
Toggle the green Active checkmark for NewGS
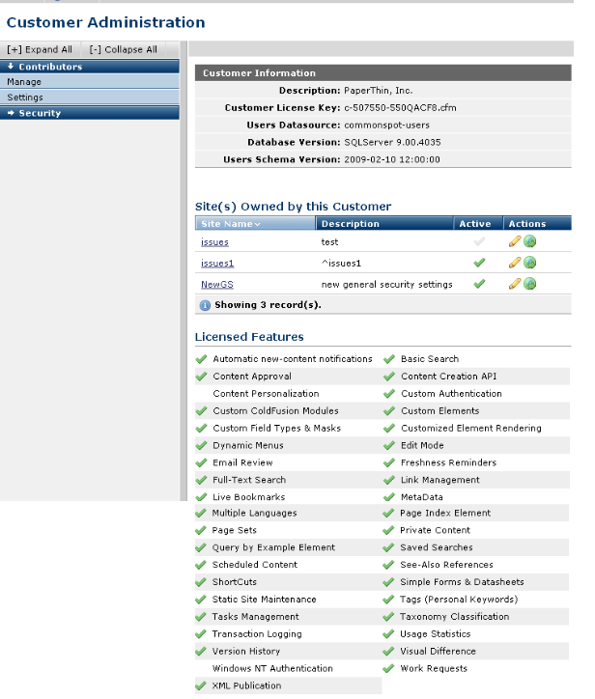pyautogui.click(x=477, y=284)
